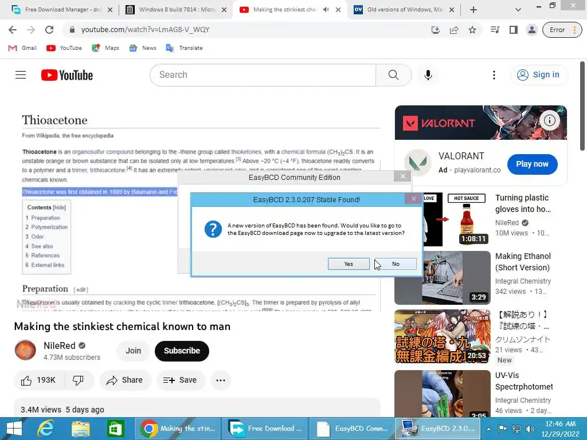This screenshot has height=440, width=587.
Task: Open YouTube bookmark in bookmarks bar
Action: click(64, 48)
